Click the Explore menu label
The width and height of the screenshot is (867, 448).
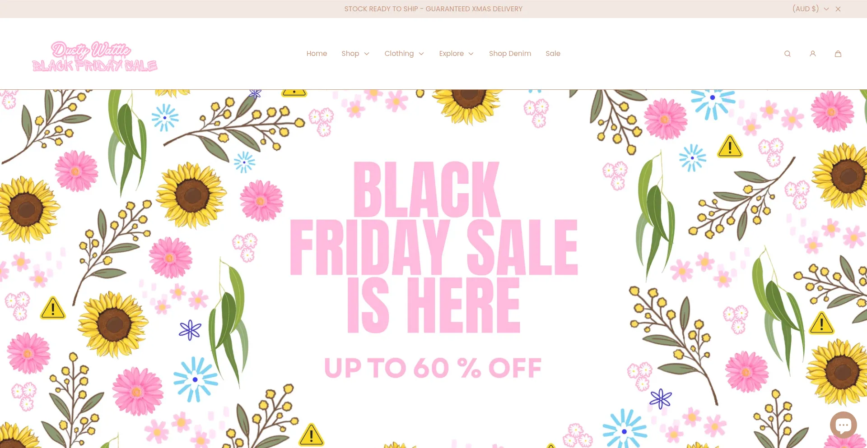coord(451,54)
